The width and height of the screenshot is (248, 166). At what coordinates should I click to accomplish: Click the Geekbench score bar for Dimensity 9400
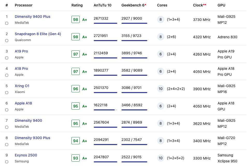tap(134, 127)
